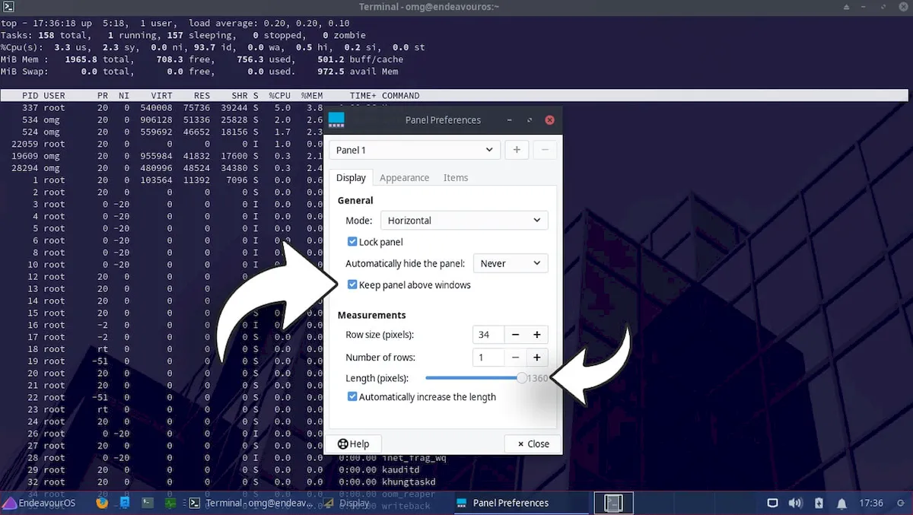Click the blue document launcher in the taskbar

point(125,503)
